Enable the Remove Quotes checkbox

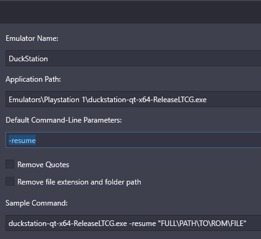pos(10,164)
